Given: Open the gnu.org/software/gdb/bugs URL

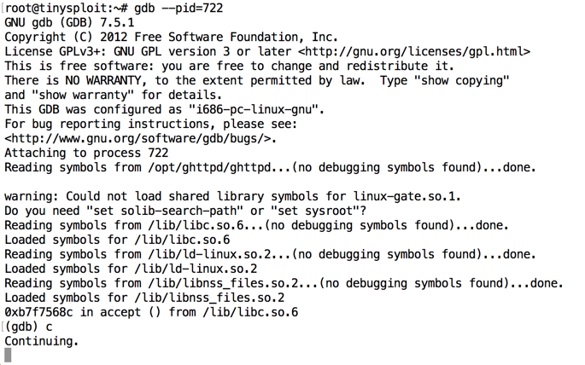Looking at the screenshot, I should [139, 139].
